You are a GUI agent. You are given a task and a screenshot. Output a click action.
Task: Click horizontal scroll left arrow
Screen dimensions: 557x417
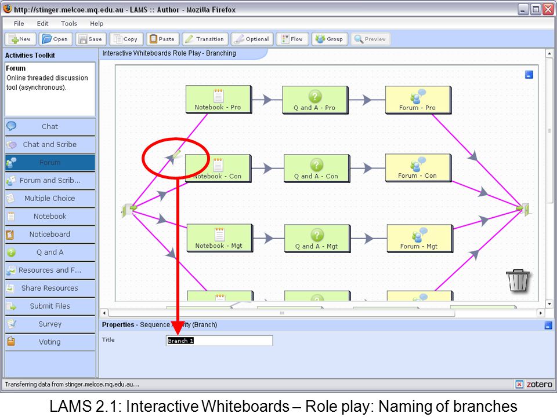click(104, 313)
